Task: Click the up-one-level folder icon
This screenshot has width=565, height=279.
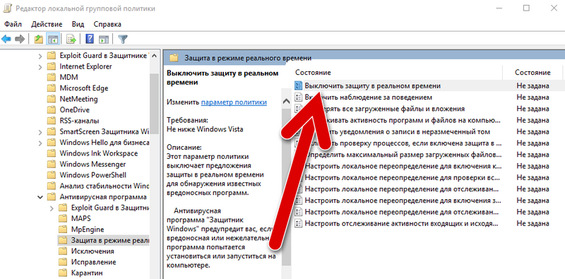Action: pos(39,39)
